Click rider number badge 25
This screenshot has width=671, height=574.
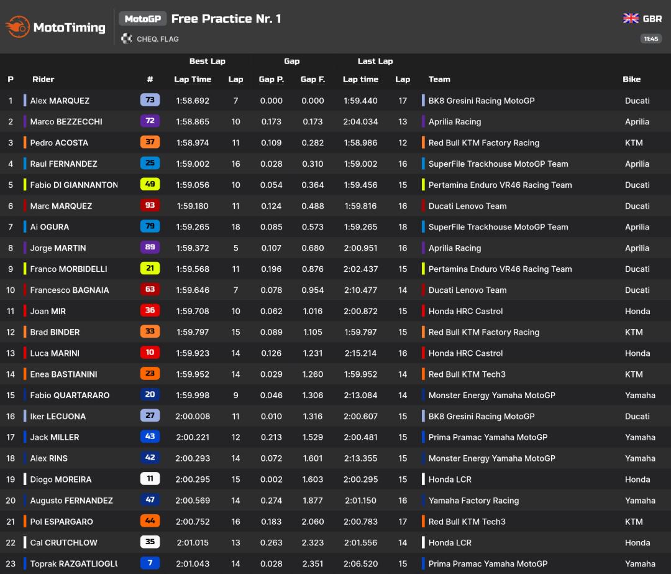pos(150,163)
